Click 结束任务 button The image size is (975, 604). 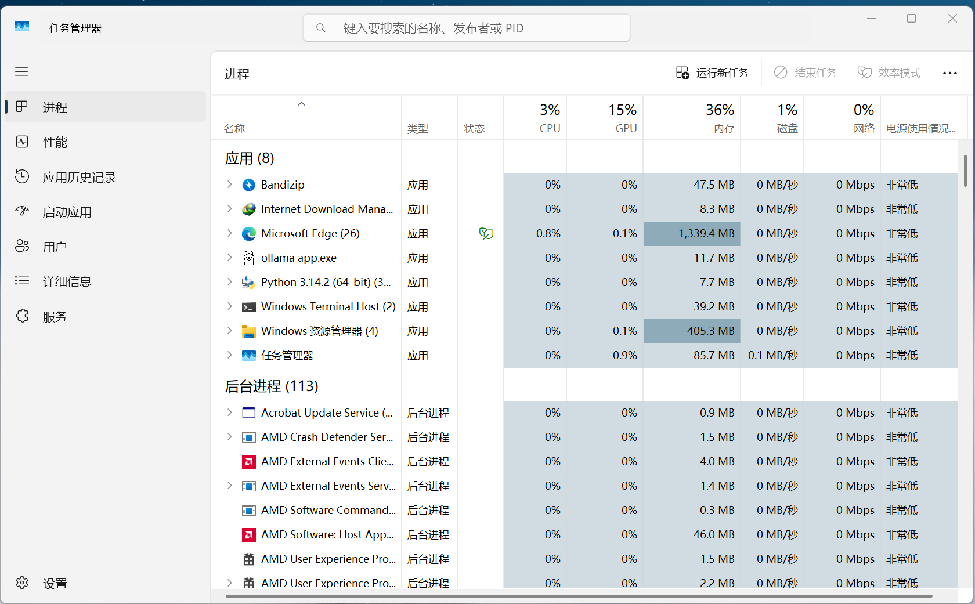click(x=806, y=73)
